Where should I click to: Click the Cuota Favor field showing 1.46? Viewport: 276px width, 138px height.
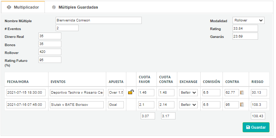tap(146, 93)
